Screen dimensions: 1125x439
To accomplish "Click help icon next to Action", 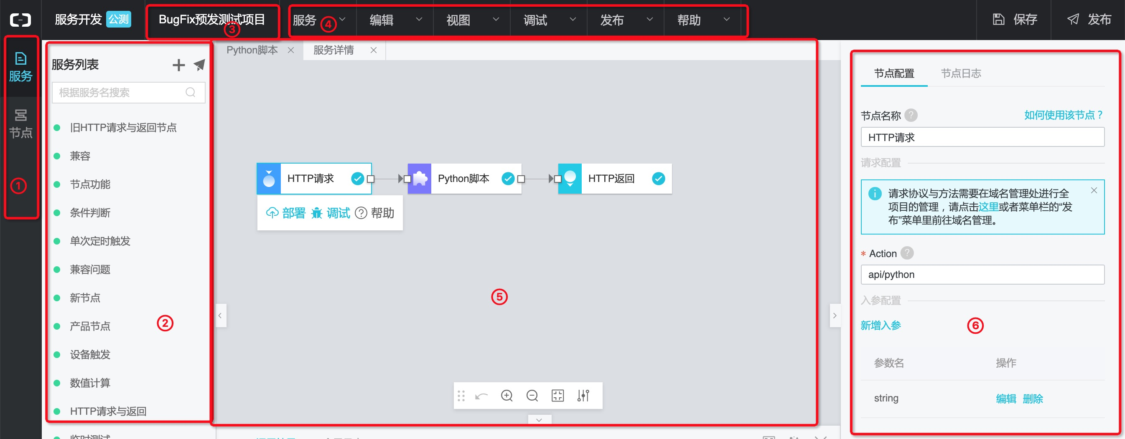I will pyautogui.click(x=907, y=253).
